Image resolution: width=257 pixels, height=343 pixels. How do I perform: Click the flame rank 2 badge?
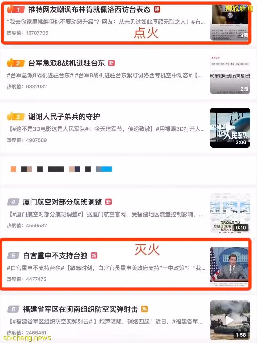(x=16, y=63)
